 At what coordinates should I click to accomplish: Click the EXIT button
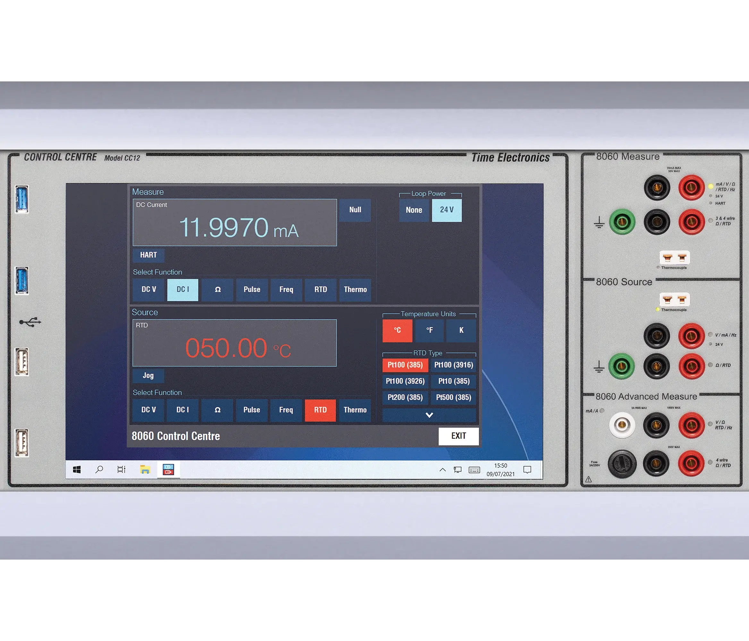(458, 436)
